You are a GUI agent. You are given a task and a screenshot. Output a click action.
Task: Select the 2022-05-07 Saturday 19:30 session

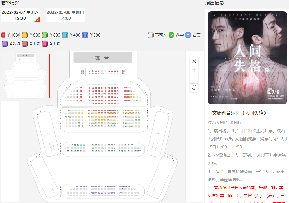(20, 15)
